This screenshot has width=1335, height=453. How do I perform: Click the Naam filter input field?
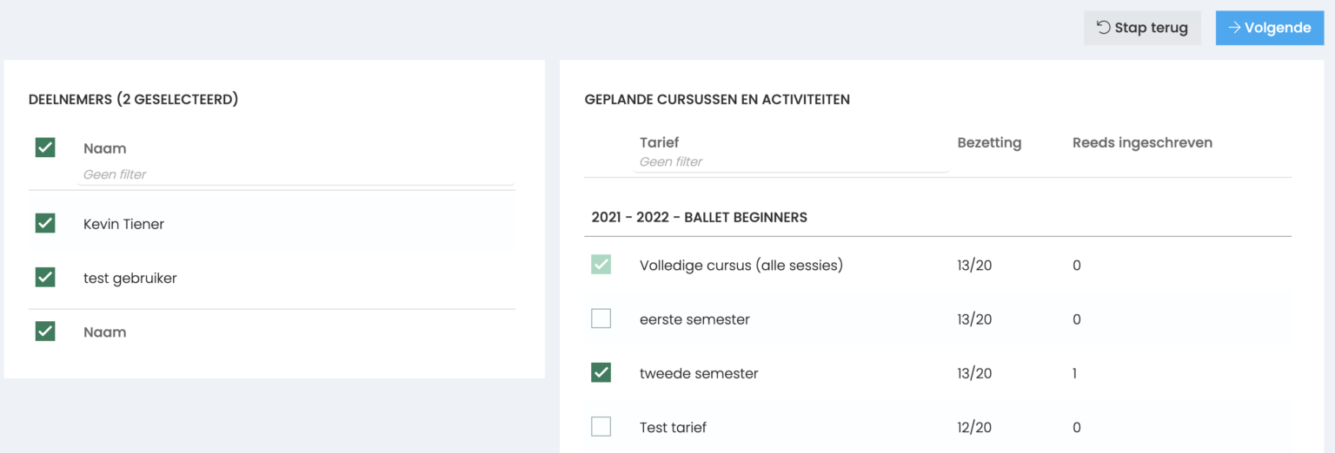298,174
